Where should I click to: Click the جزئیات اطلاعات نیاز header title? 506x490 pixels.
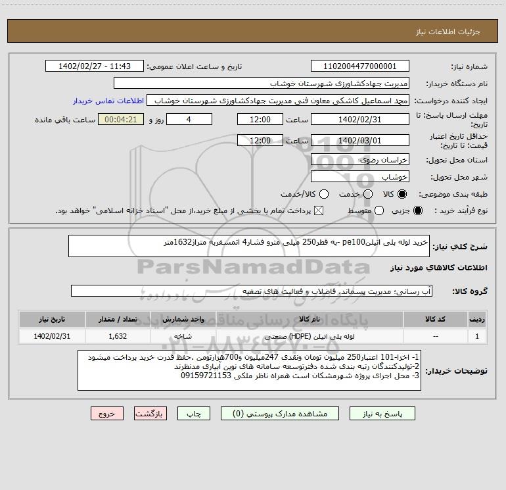click(x=448, y=32)
